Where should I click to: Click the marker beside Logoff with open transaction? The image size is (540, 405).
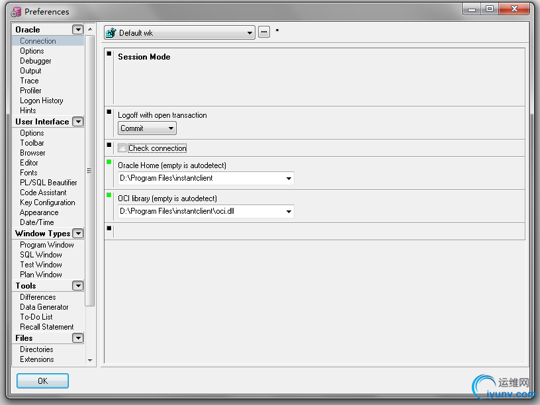click(109, 112)
